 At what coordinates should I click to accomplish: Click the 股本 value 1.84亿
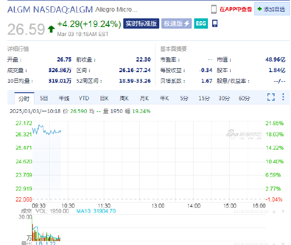click(x=277, y=71)
